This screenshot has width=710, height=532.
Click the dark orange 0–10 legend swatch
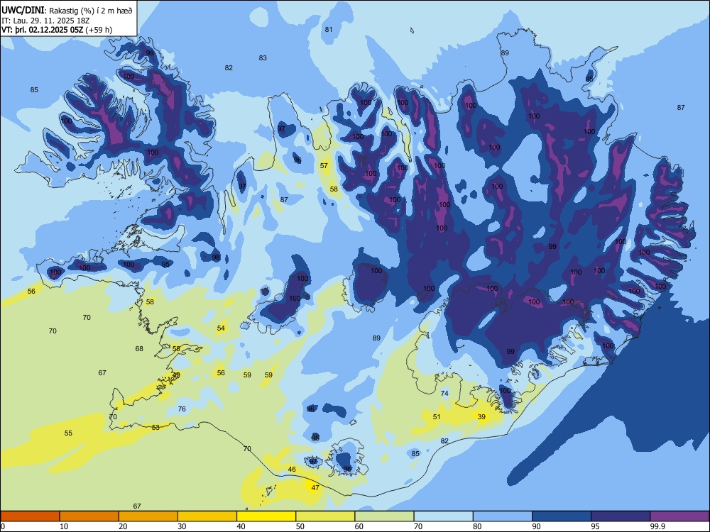coord(30,516)
